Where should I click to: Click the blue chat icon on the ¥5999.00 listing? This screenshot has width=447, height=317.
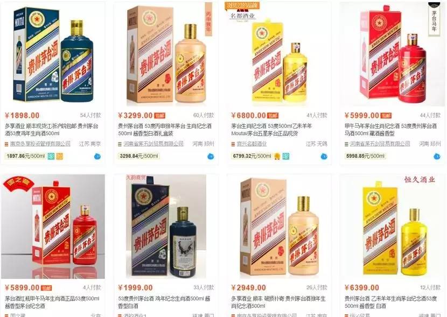[x=437, y=157]
